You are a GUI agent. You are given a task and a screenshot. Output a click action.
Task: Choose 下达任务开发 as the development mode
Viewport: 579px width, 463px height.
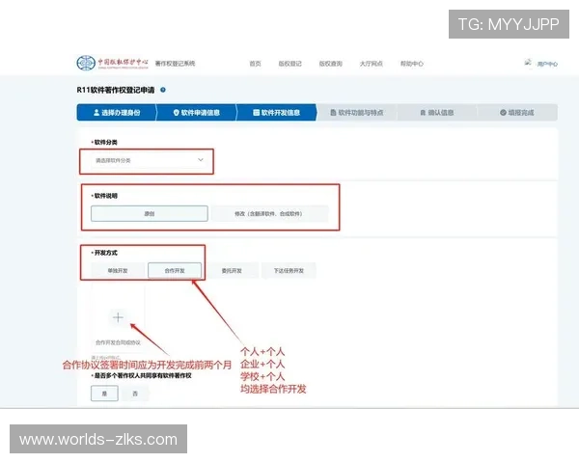(x=289, y=271)
